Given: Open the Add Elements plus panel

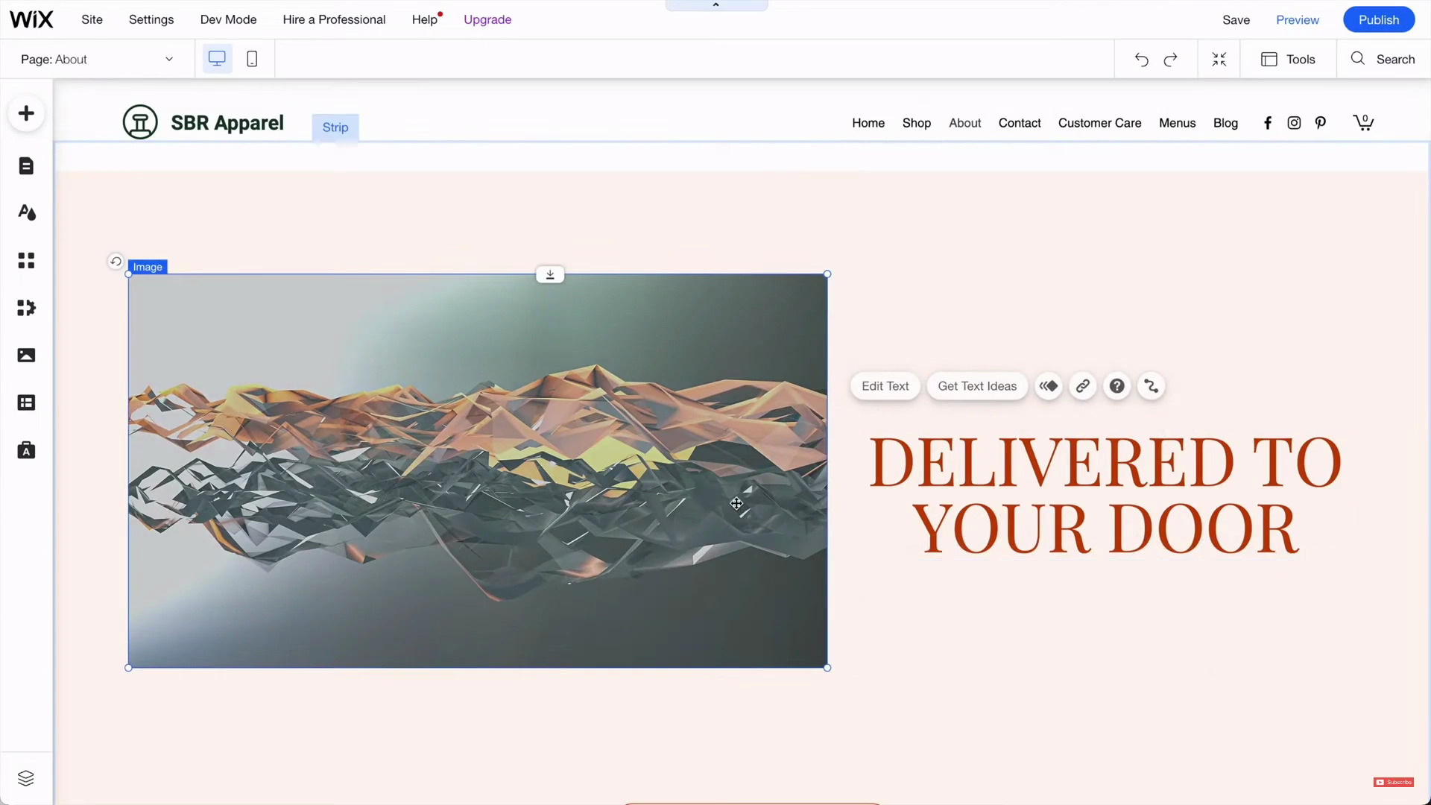Looking at the screenshot, I should pyautogui.click(x=26, y=113).
